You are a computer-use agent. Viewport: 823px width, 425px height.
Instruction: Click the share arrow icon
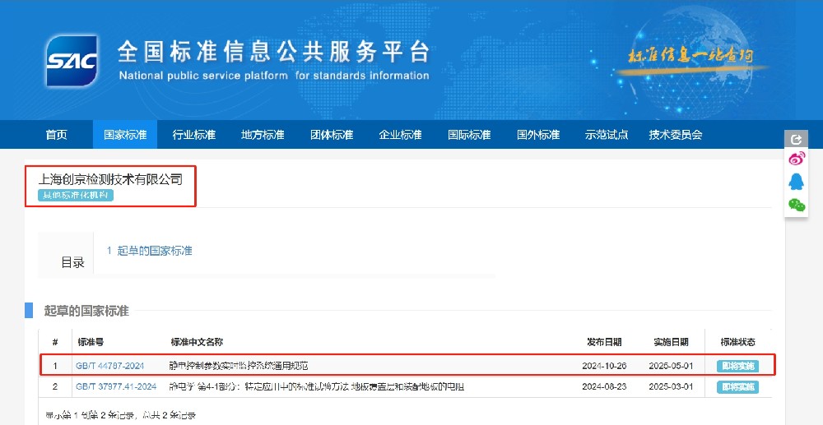point(796,139)
